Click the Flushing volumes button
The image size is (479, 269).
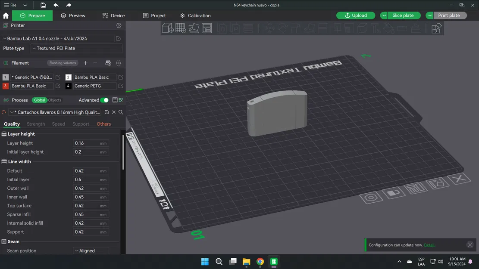tap(63, 63)
